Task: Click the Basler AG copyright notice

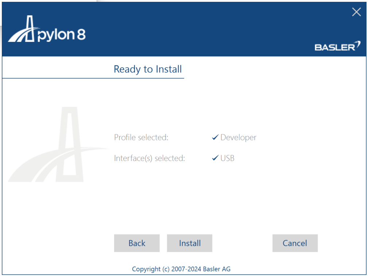Action: [181, 269]
